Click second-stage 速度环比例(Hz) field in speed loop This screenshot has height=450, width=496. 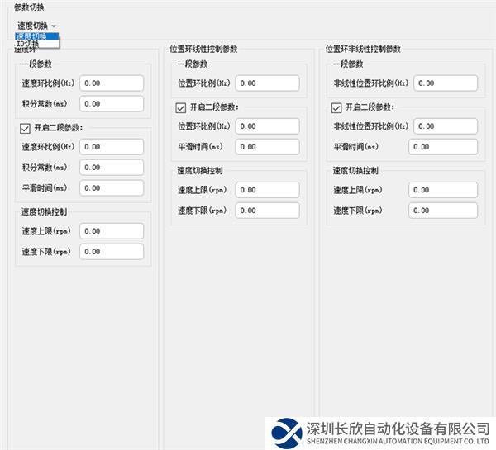112,147
